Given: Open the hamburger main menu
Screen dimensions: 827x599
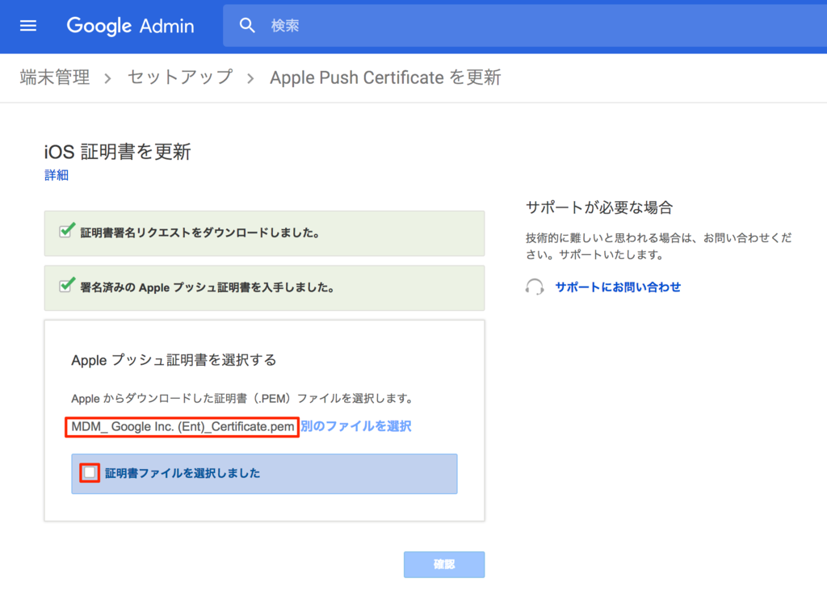Looking at the screenshot, I should (x=28, y=25).
